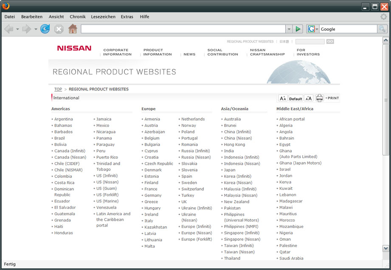Open the Puerto Rico link
Viewport: 391px width, 270px height.
point(107,157)
